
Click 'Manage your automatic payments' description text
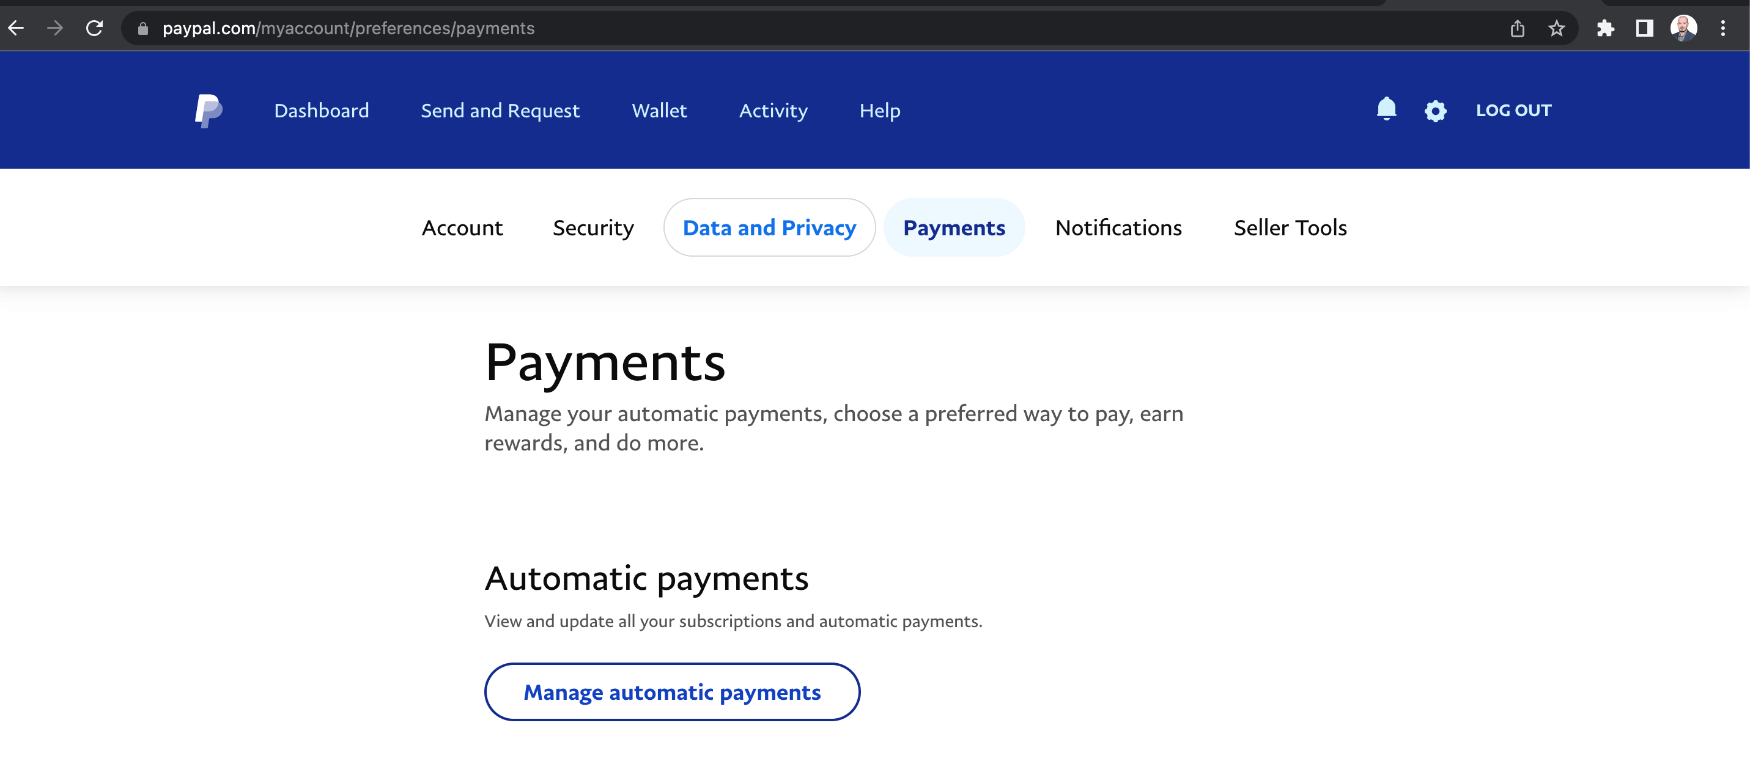[833, 428]
